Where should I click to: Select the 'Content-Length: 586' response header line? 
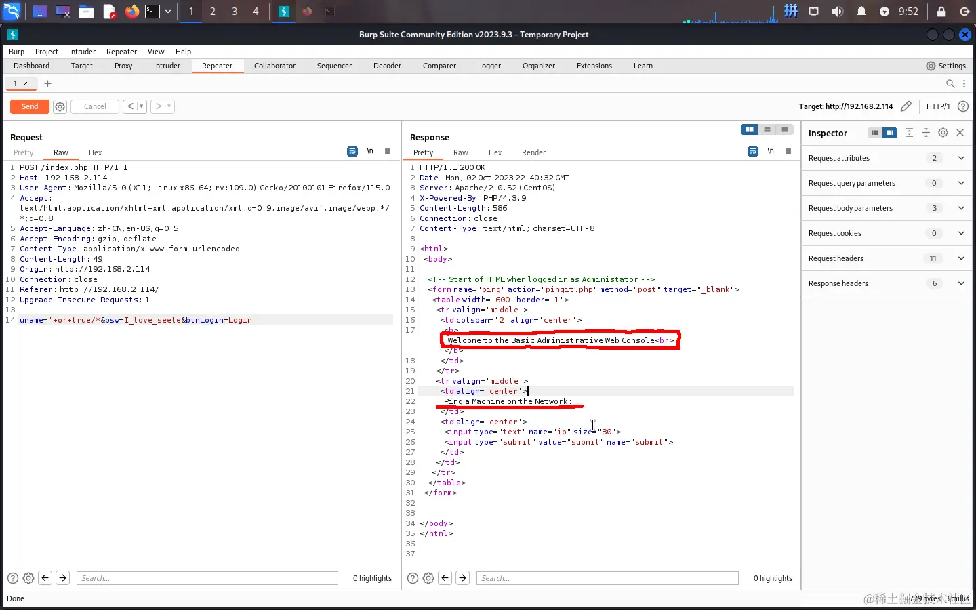463,208
